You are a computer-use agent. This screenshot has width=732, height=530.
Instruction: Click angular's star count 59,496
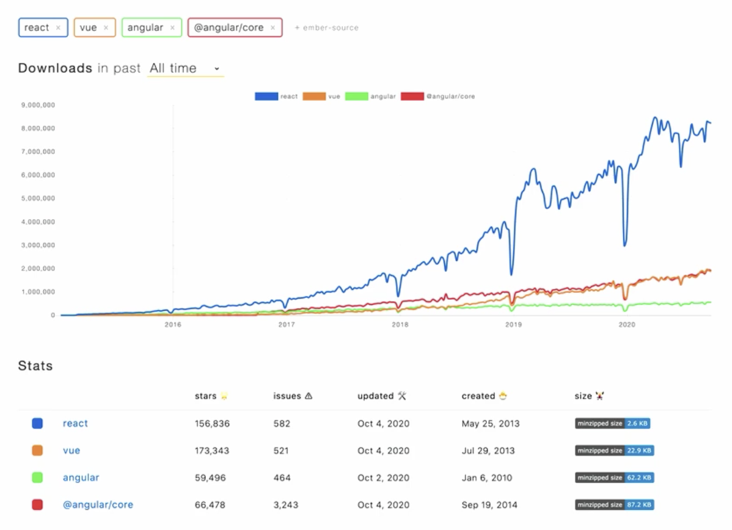click(210, 477)
